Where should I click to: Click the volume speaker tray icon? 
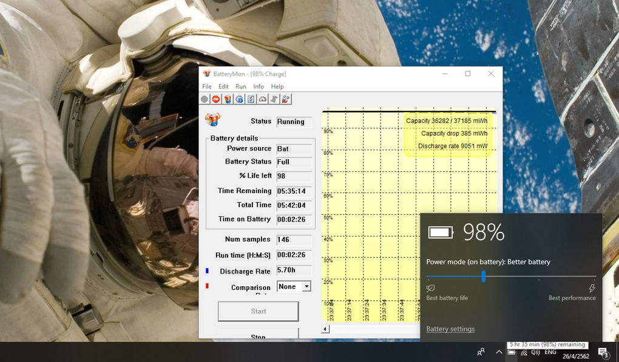point(535,352)
